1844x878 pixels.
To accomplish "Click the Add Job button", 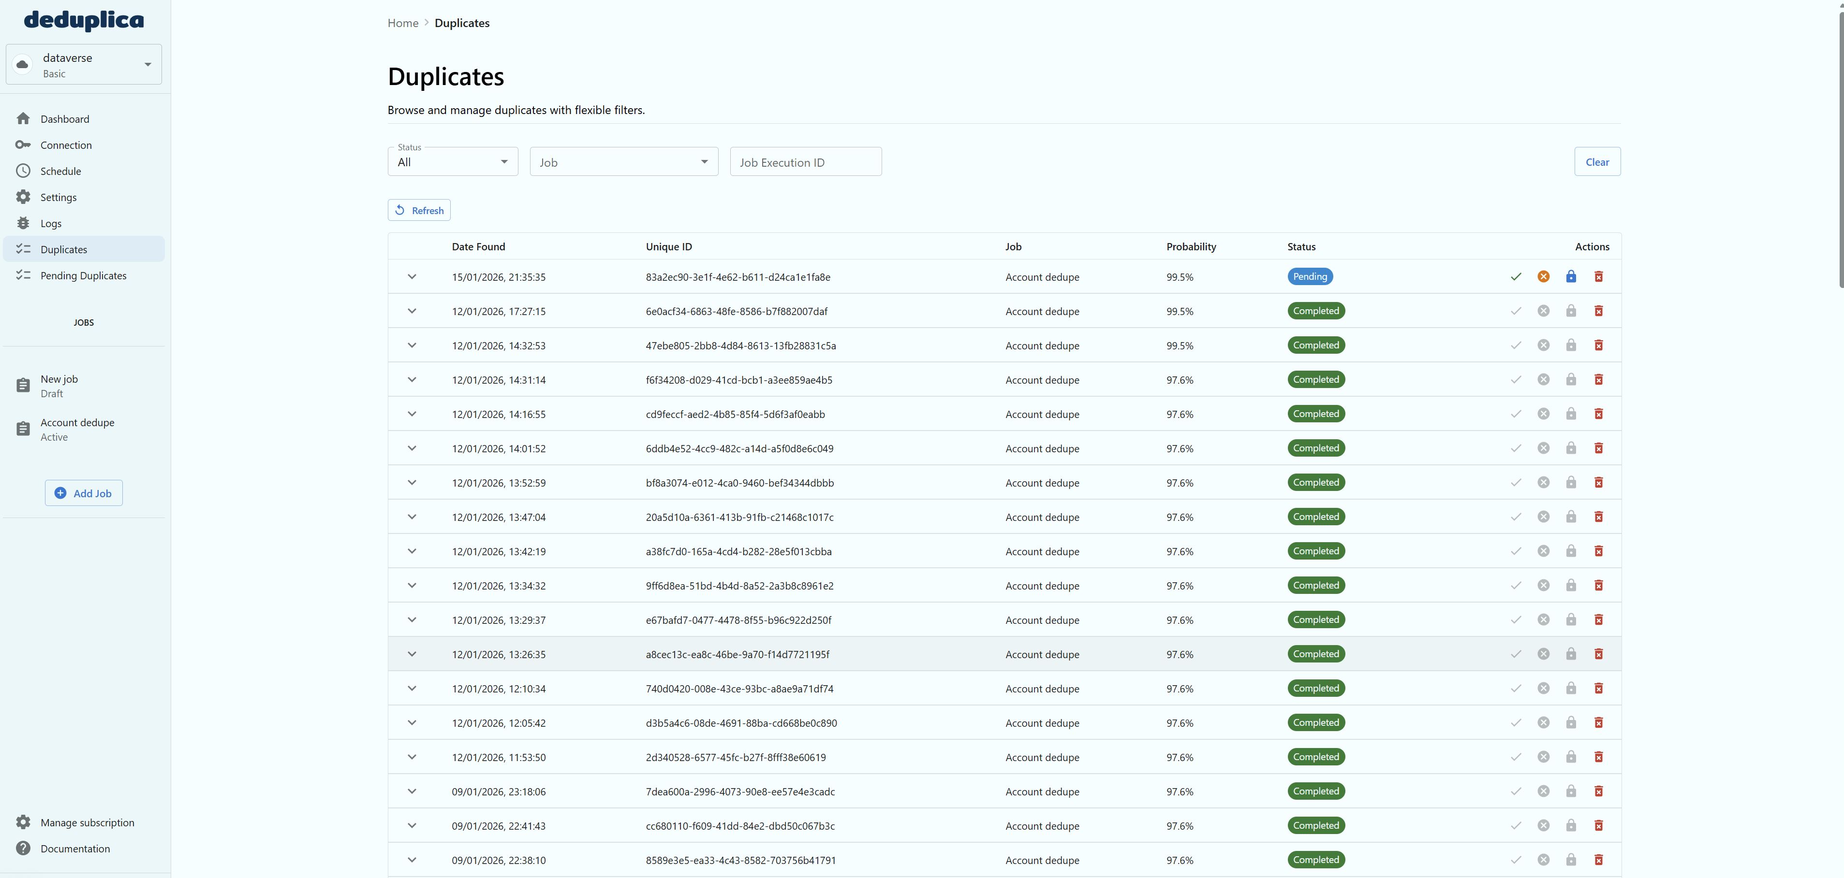I will point(84,493).
